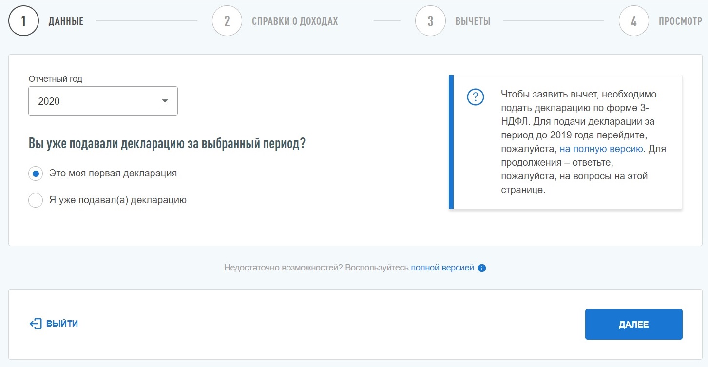Go to the ДАННЫЕ step
708x367 pixels.
pos(66,21)
